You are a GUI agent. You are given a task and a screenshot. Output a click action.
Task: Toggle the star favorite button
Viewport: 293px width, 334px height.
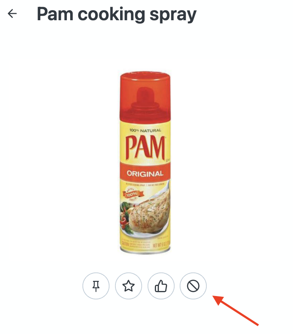coord(129,286)
